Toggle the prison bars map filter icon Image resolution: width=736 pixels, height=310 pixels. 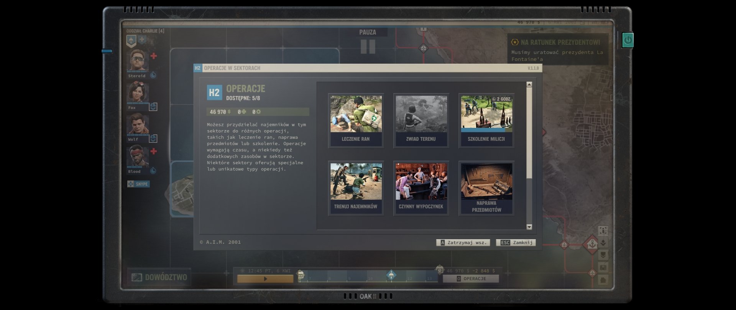[603, 267]
